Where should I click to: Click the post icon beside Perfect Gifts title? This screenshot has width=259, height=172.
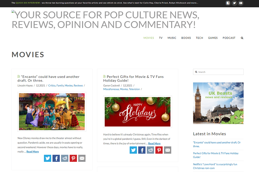[x=104, y=77]
